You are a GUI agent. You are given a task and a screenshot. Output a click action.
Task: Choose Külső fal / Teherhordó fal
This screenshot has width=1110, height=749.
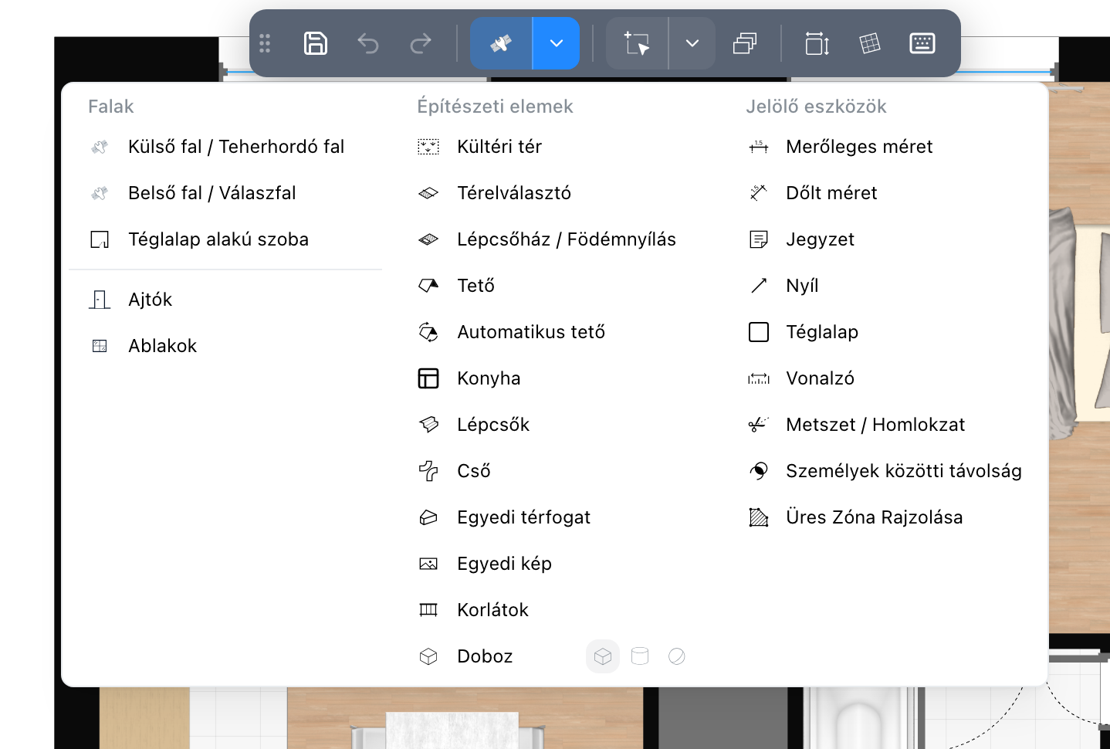point(225,147)
